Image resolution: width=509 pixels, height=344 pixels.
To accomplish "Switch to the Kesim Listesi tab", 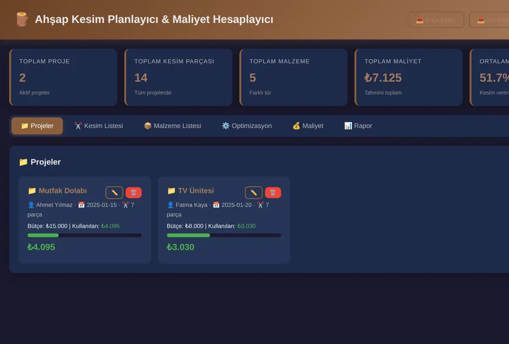I will pos(98,126).
